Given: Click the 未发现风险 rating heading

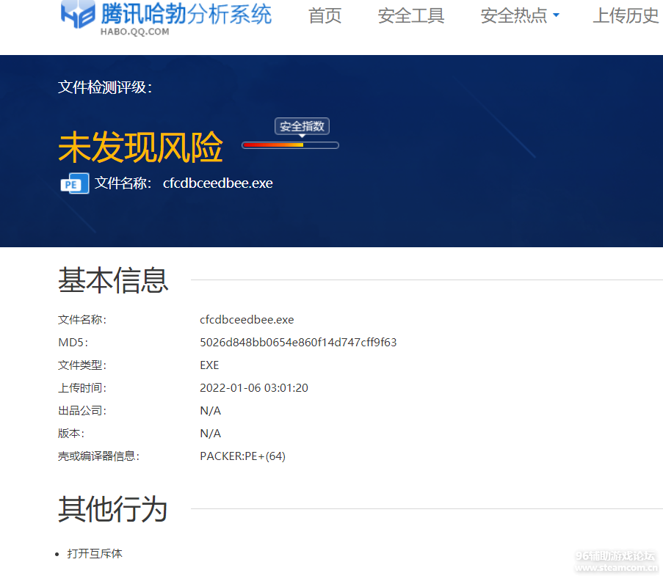Looking at the screenshot, I should (140, 147).
